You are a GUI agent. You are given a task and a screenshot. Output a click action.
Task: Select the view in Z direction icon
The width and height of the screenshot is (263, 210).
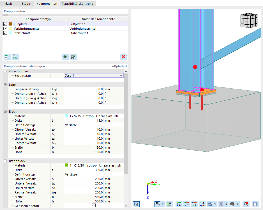click(194, 204)
